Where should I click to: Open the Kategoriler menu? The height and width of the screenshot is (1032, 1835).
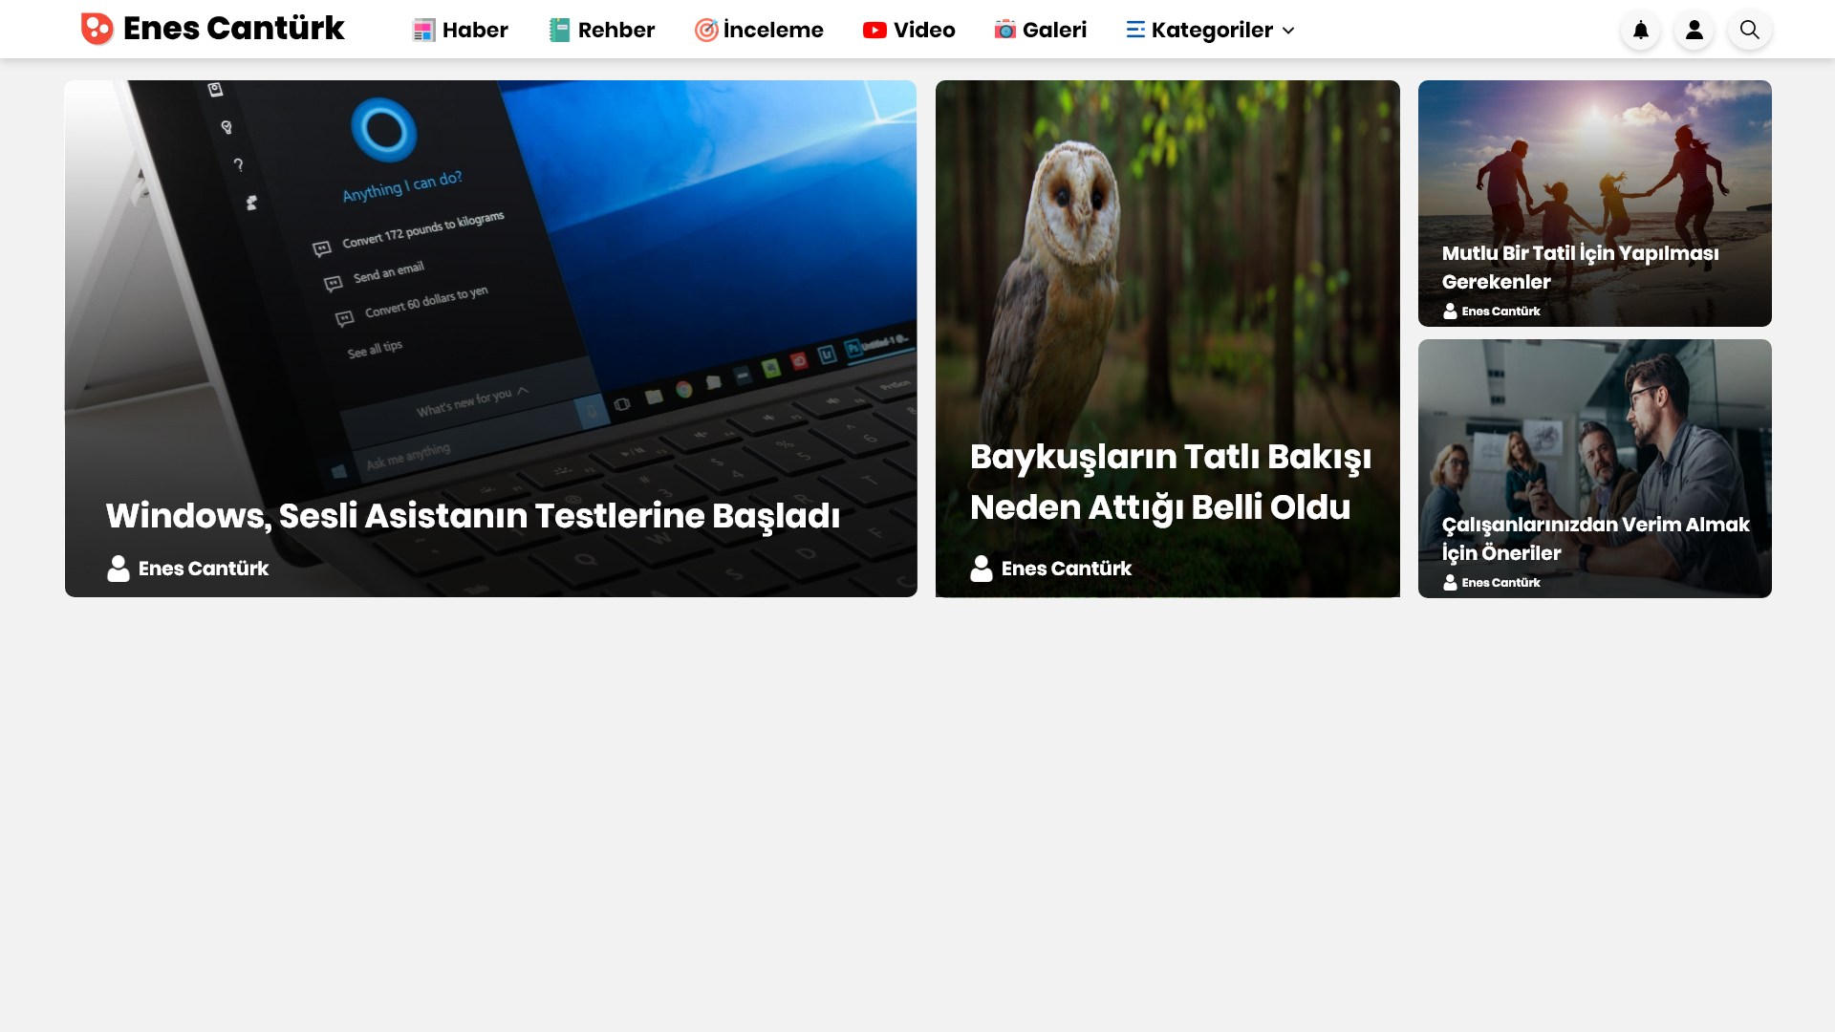coord(1211,30)
